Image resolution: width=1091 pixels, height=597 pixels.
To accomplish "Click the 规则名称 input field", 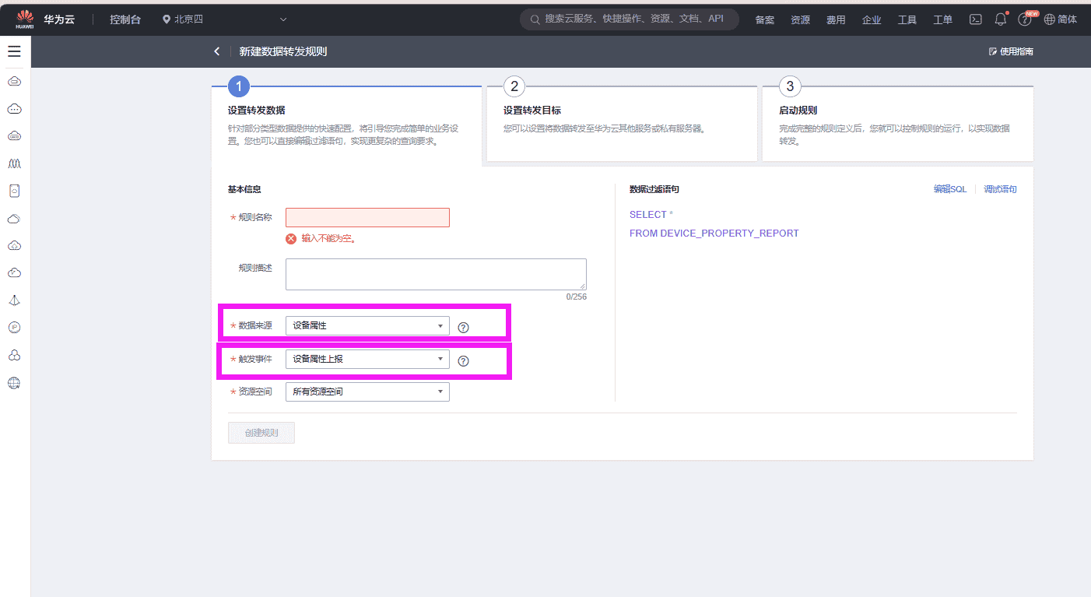I will tap(367, 217).
